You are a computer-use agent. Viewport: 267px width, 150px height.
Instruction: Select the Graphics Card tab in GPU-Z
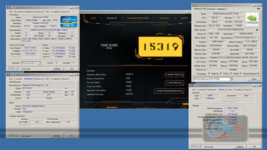coord(200,9)
